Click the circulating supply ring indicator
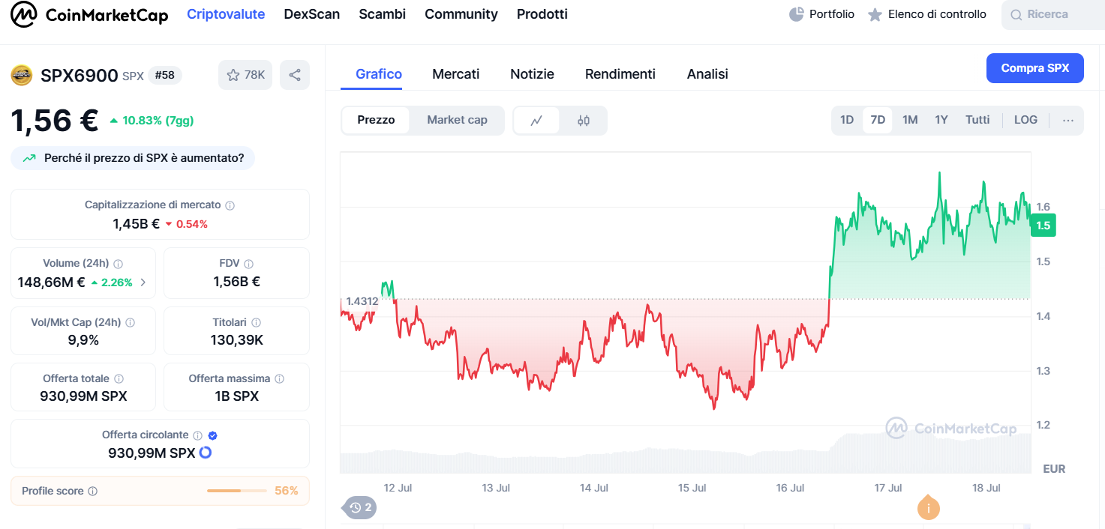The width and height of the screenshot is (1105, 529). tap(205, 453)
